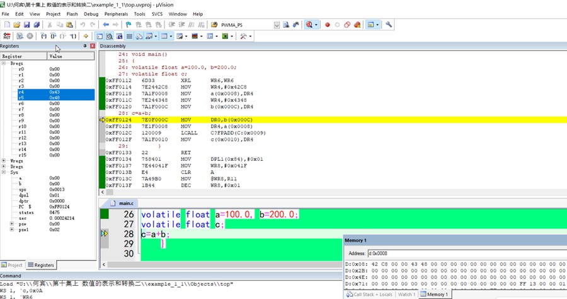This screenshot has height=299, width=567.
Task: Toggle the Disassembly Window toolbar button
Action: click(x=109, y=36)
